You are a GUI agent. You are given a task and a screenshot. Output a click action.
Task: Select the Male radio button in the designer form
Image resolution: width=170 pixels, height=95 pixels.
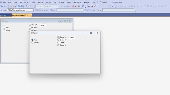(x=4, y=27)
